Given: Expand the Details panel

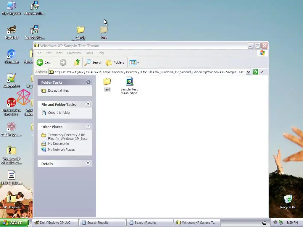Looking at the screenshot, I should pyautogui.click(x=88, y=163).
